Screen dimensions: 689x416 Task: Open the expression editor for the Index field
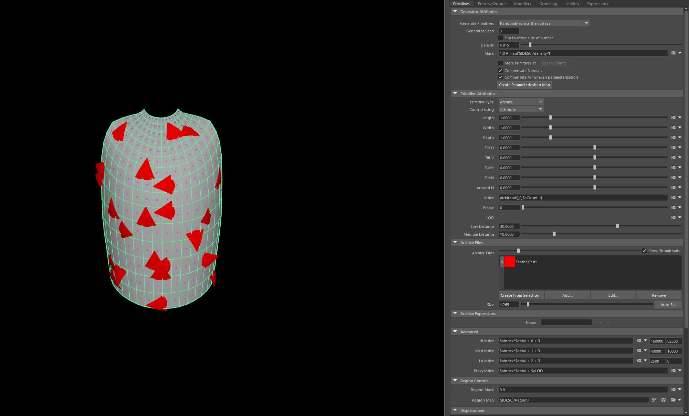[673, 197]
